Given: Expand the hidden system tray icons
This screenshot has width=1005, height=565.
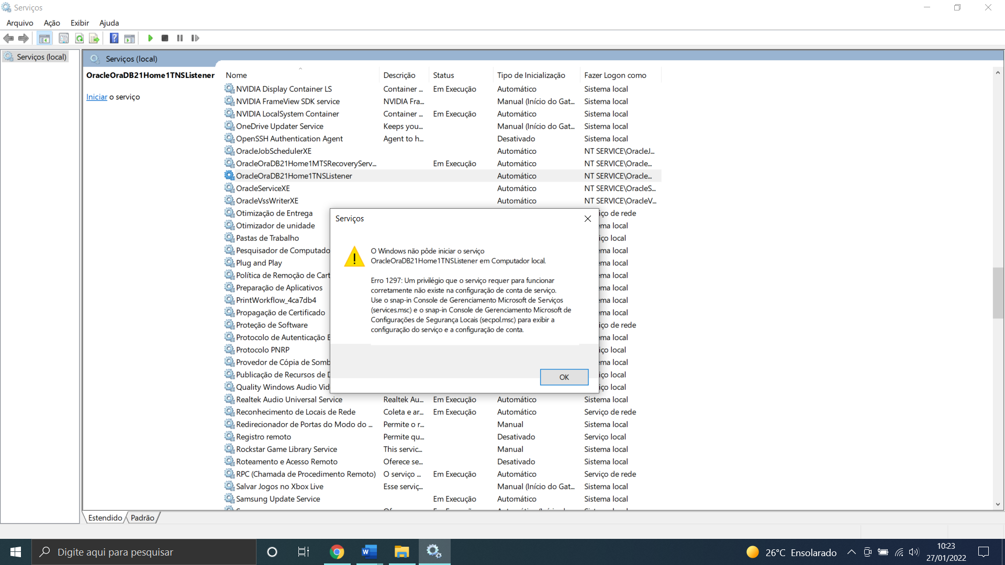Looking at the screenshot, I should click(x=852, y=552).
